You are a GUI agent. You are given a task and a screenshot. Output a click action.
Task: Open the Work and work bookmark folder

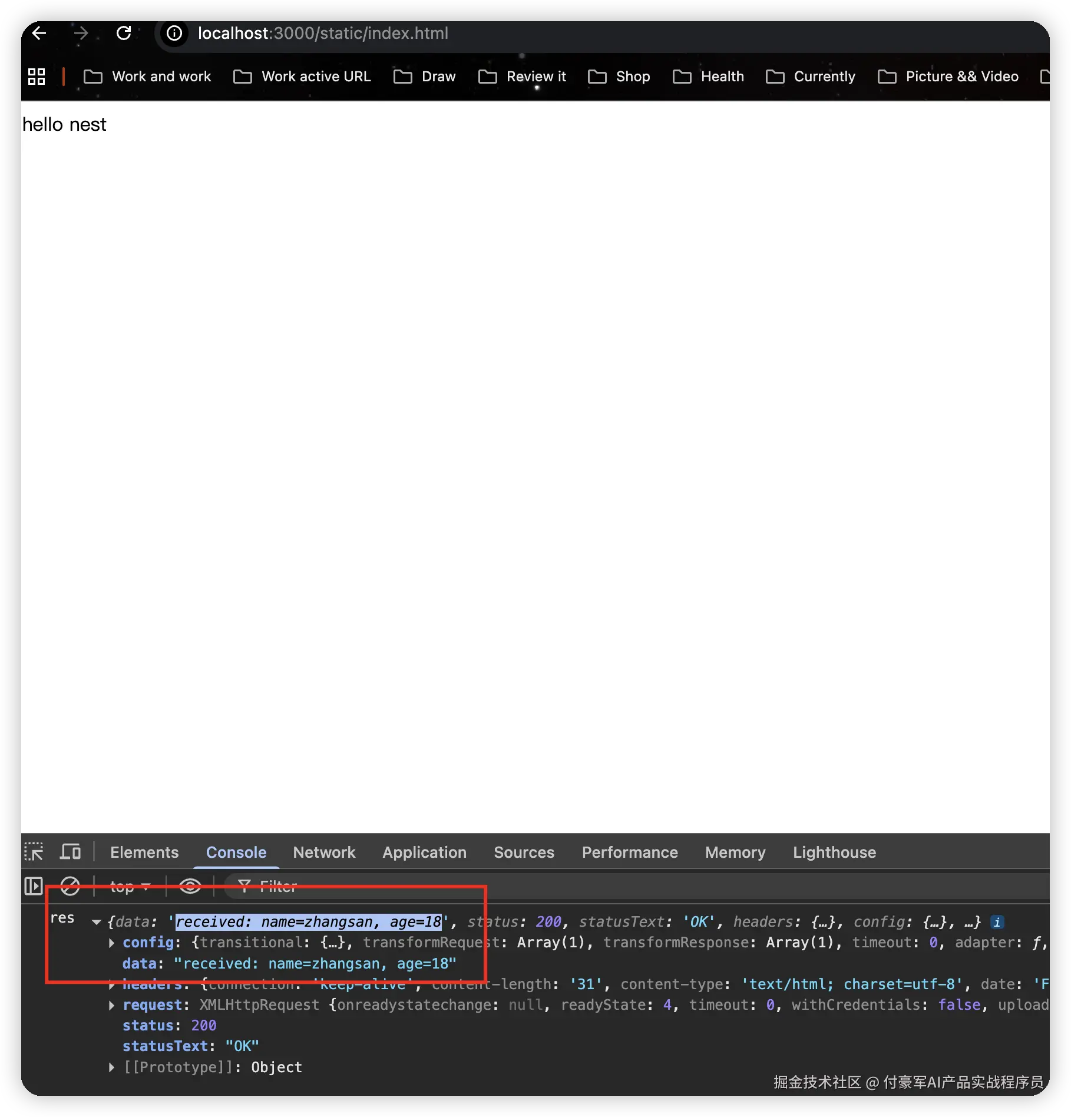coord(147,77)
